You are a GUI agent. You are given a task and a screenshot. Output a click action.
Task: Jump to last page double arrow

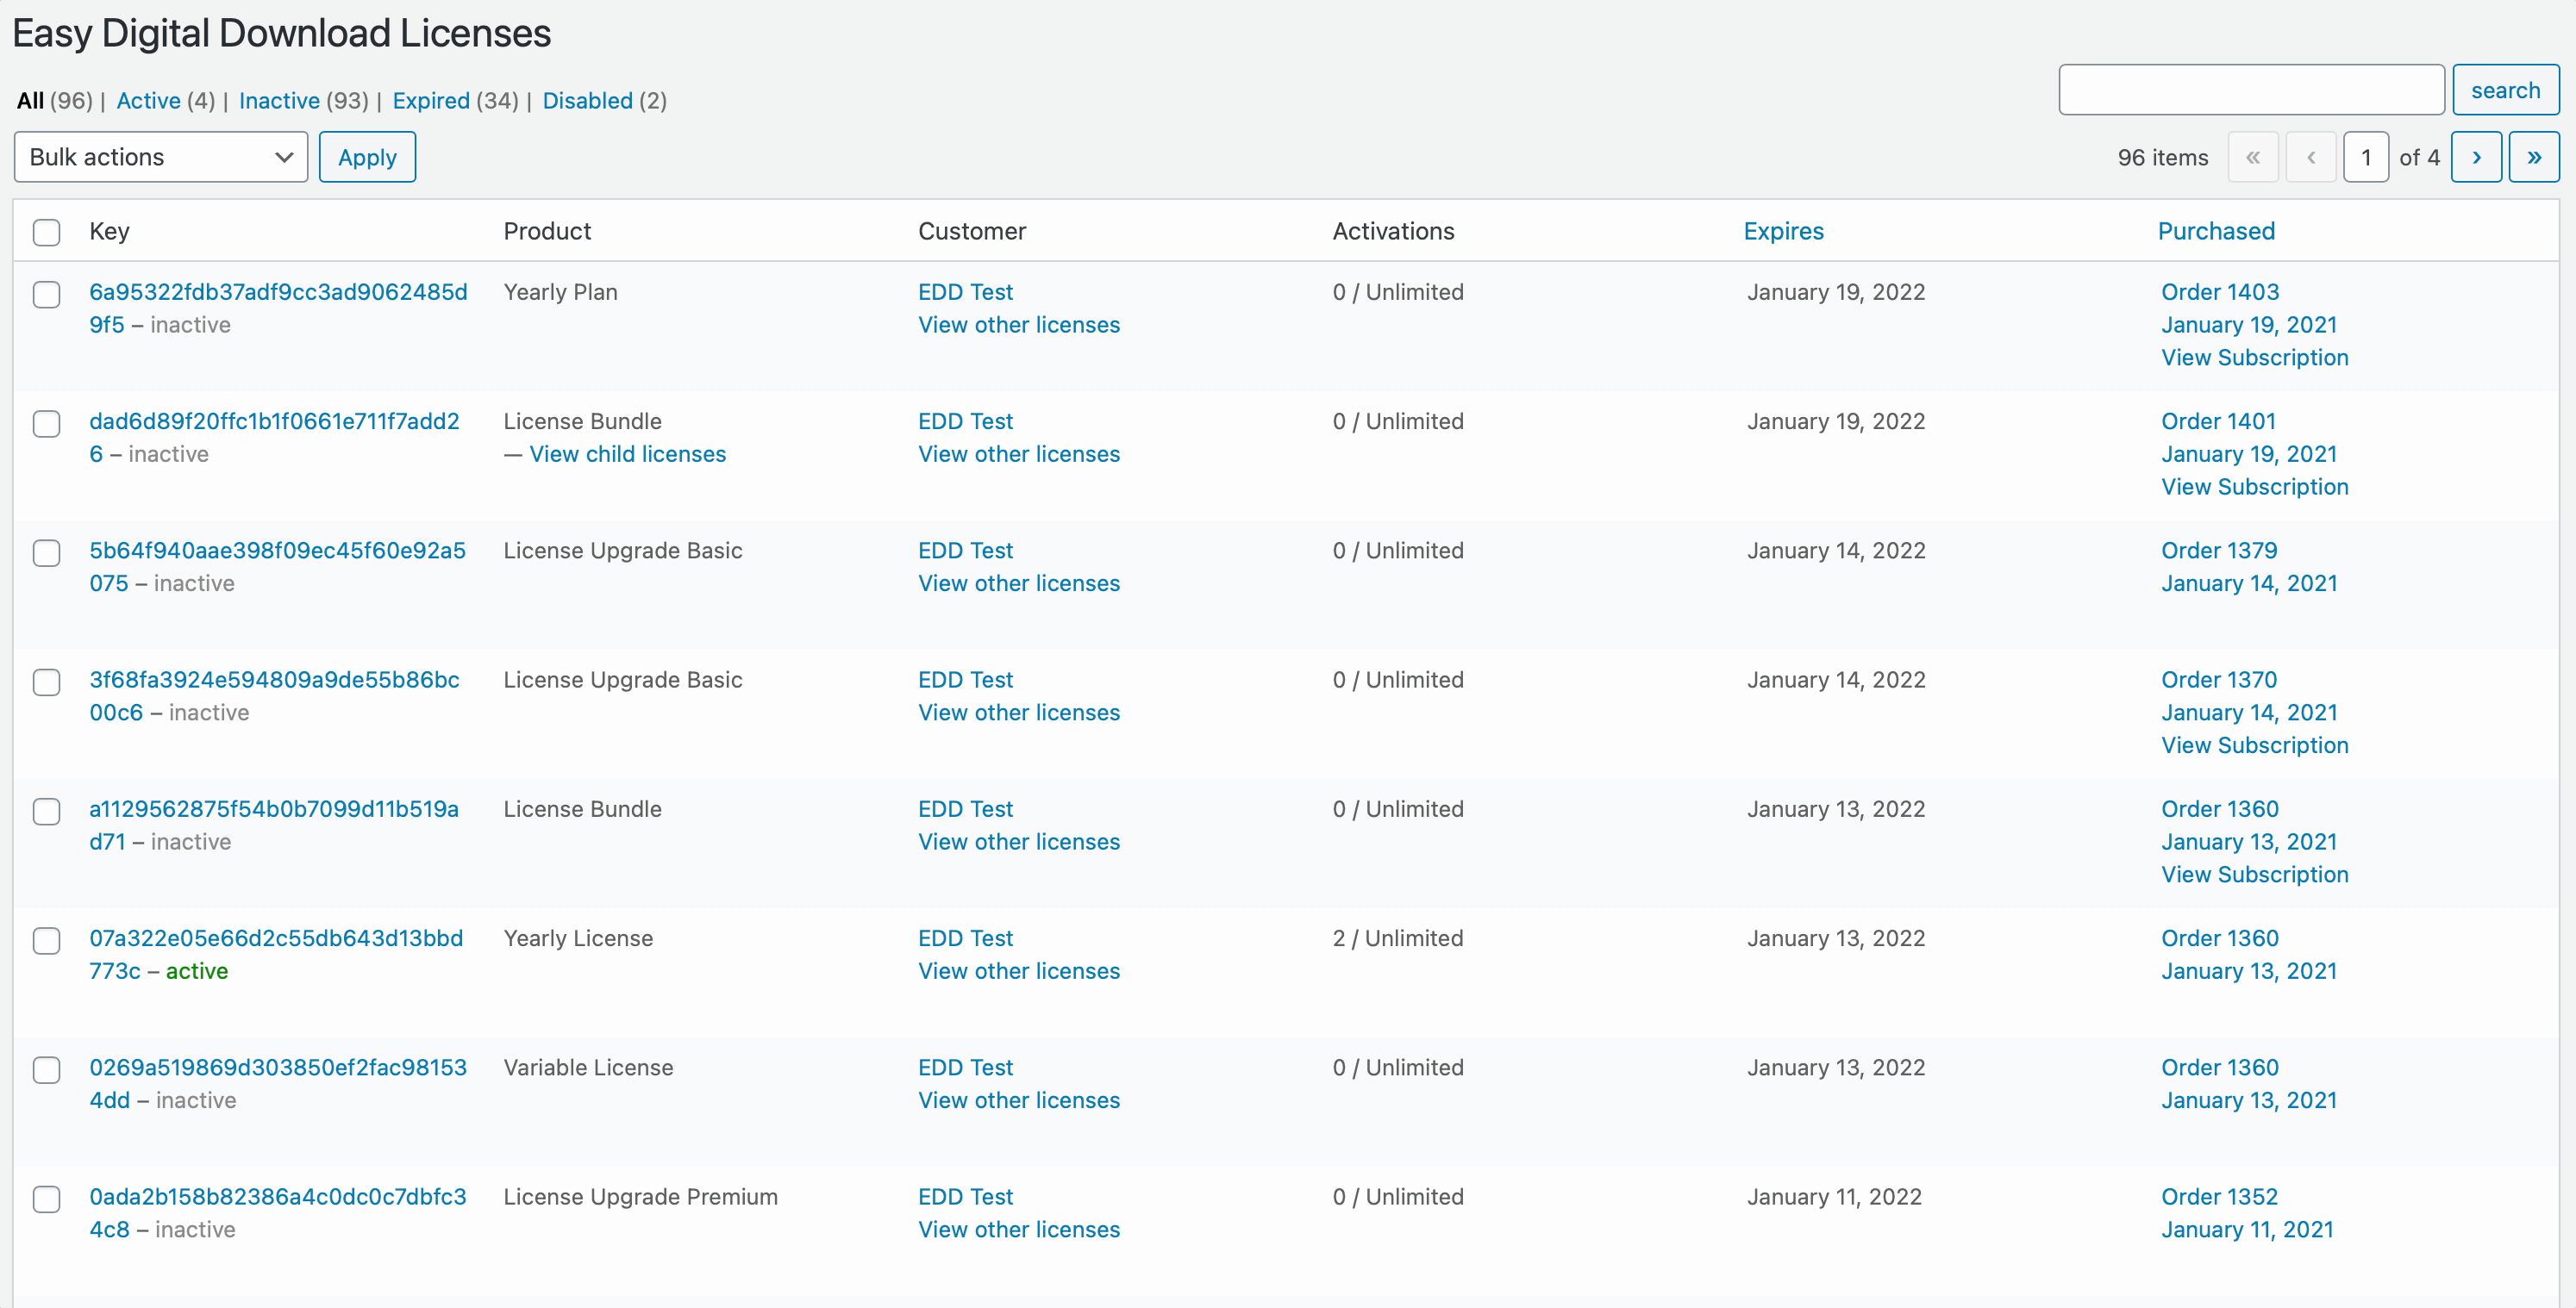(2533, 157)
